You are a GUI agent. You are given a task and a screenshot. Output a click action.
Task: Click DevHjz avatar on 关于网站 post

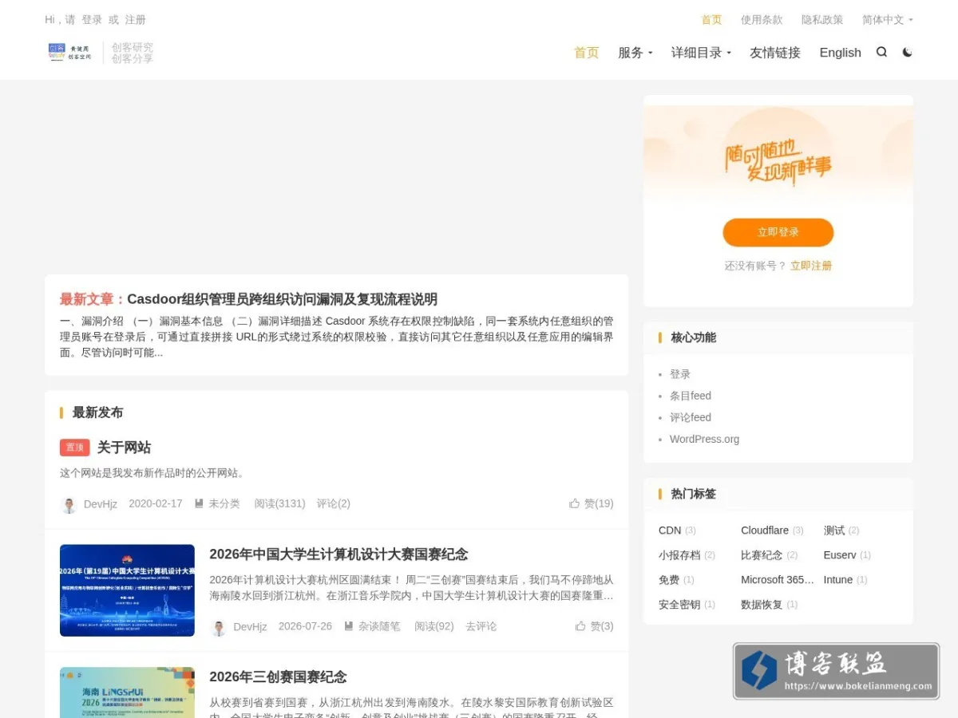tap(69, 504)
